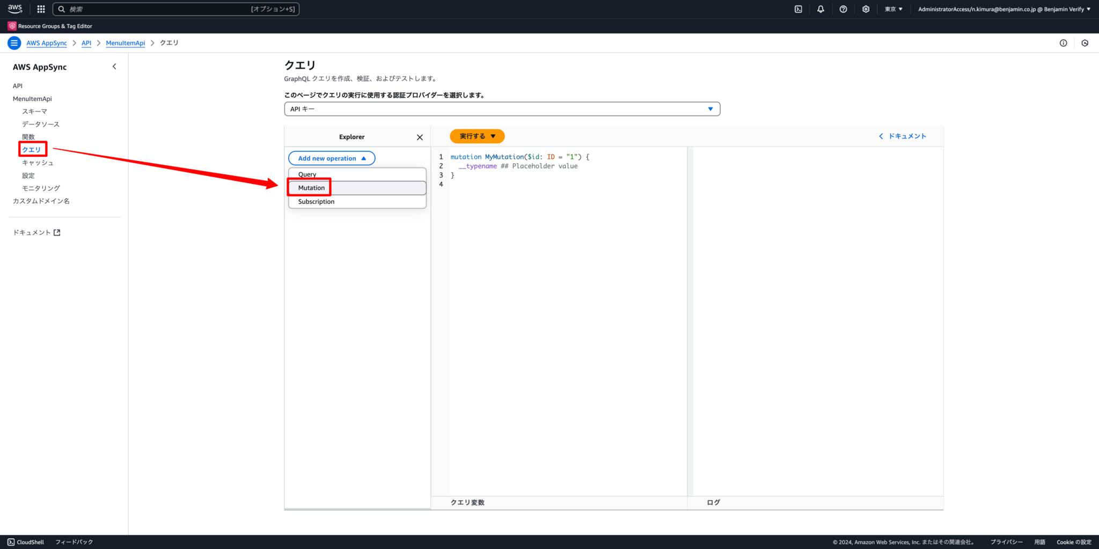Click the AWS logo to return home
The height and width of the screenshot is (549, 1099).
click(x=14, y=9)
